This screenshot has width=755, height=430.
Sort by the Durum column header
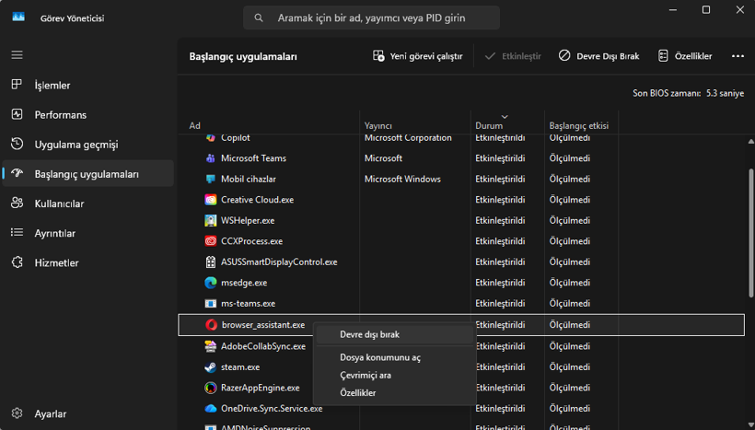click(x=489, y=125)
